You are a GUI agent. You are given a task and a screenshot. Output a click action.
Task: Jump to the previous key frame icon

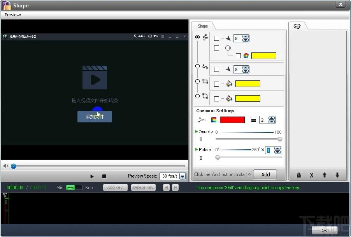click(x=166, y=187)
